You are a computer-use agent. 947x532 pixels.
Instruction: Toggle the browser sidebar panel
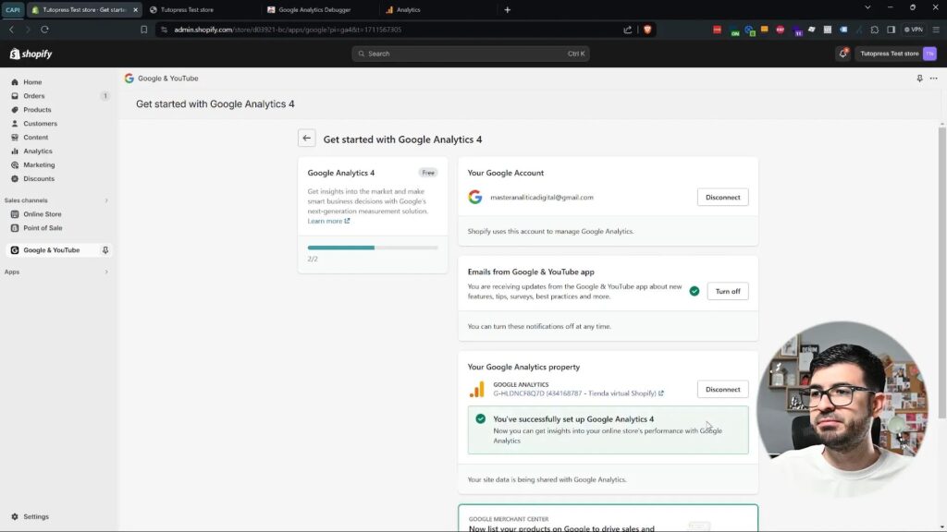click(x=891, y=30)
